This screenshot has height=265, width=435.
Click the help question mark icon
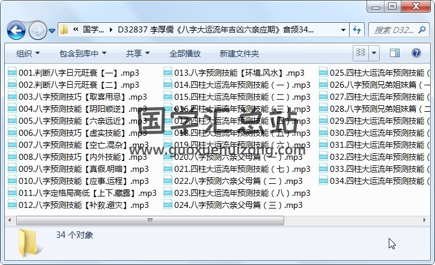[x=418, y=53]
